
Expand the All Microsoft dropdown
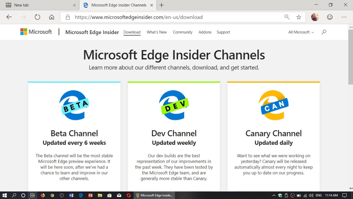tap(301, 32)
